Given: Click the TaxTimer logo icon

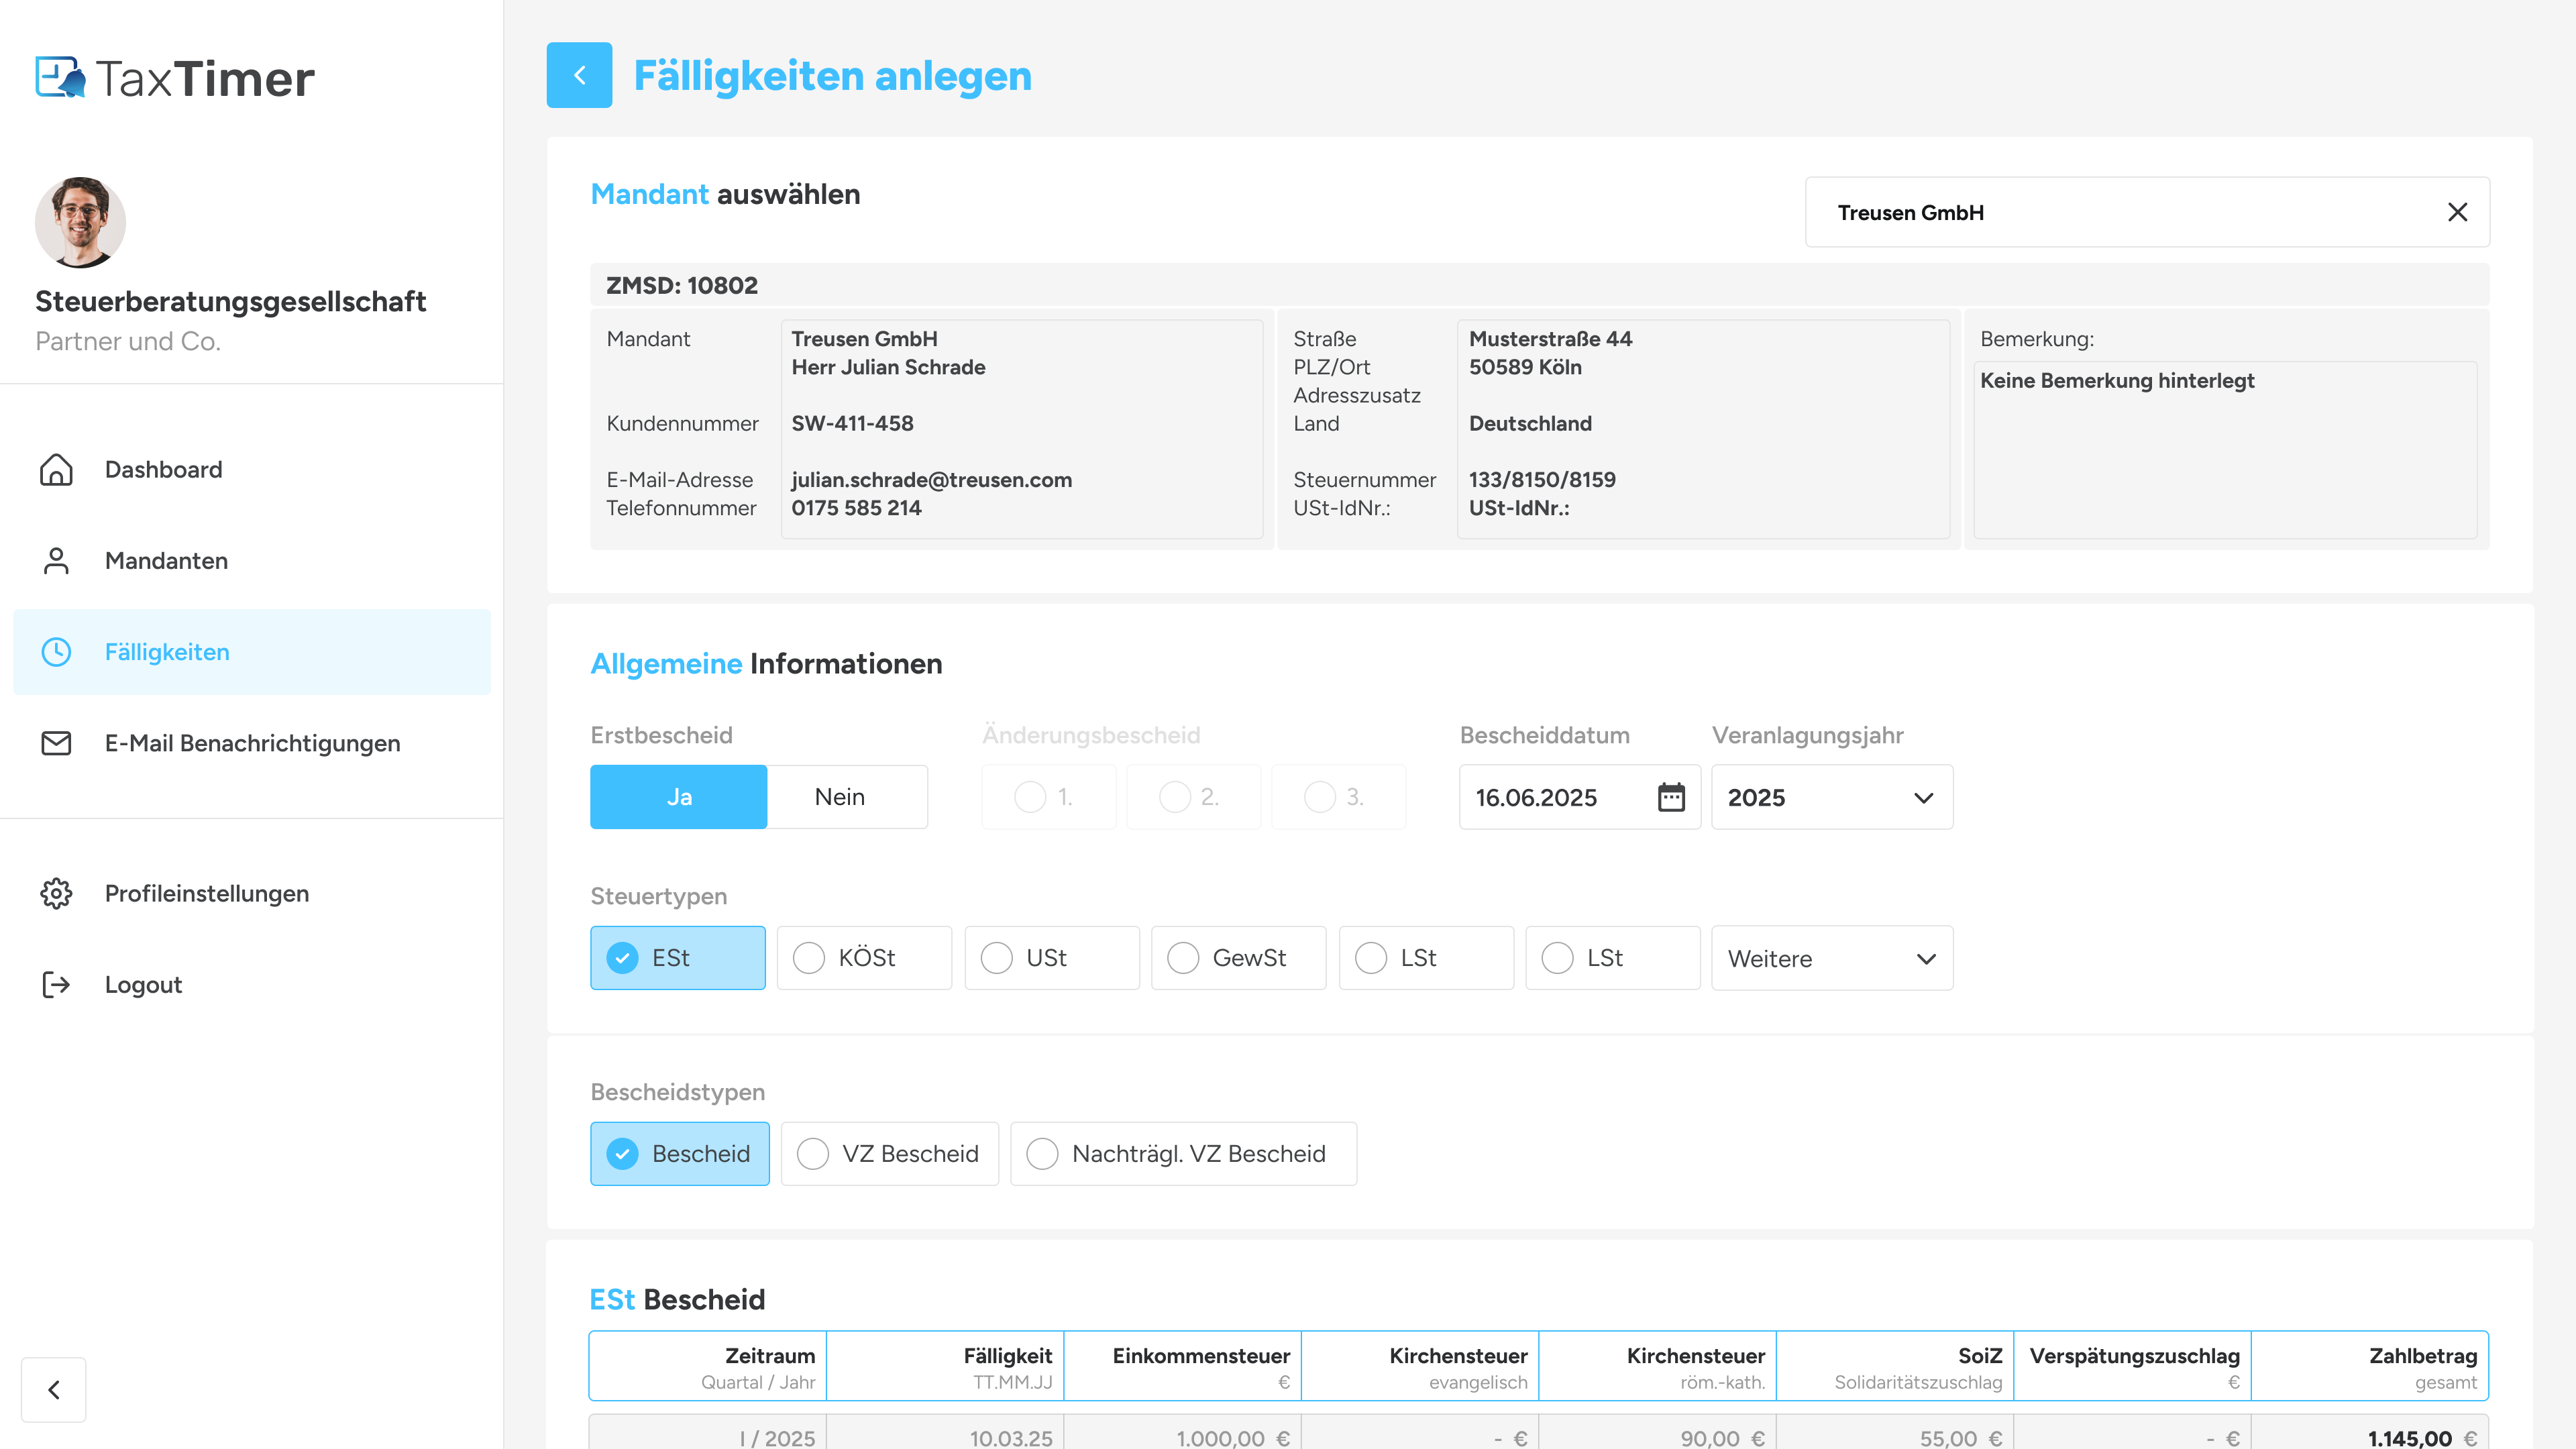Looking at the screenshot, I should pyautogui.click(x=60, y=77).
